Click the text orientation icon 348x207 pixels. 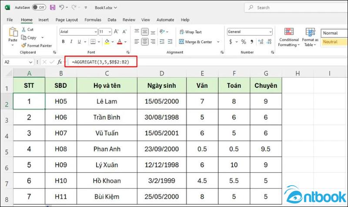pos(162,32)
